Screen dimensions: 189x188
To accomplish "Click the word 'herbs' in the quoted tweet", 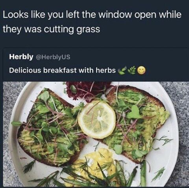I will click(x=106, y=70).
